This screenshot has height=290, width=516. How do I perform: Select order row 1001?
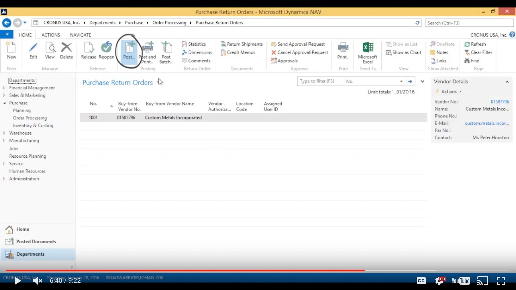(x=253, y=118)
